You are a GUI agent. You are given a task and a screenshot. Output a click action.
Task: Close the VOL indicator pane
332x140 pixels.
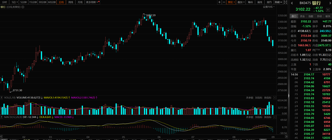tap(275, 98)
